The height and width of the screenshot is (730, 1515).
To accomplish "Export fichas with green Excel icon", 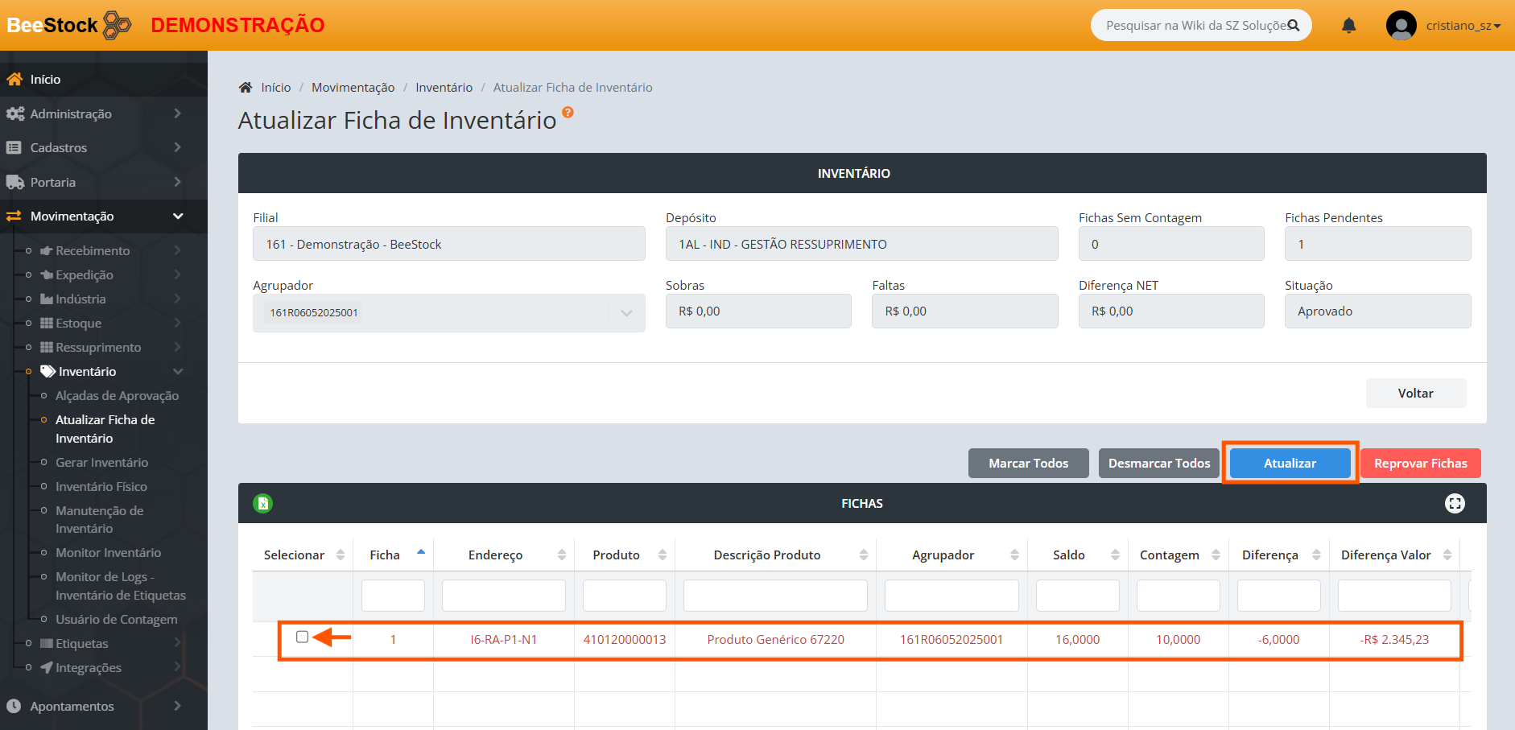I will (x=262, y=504).
